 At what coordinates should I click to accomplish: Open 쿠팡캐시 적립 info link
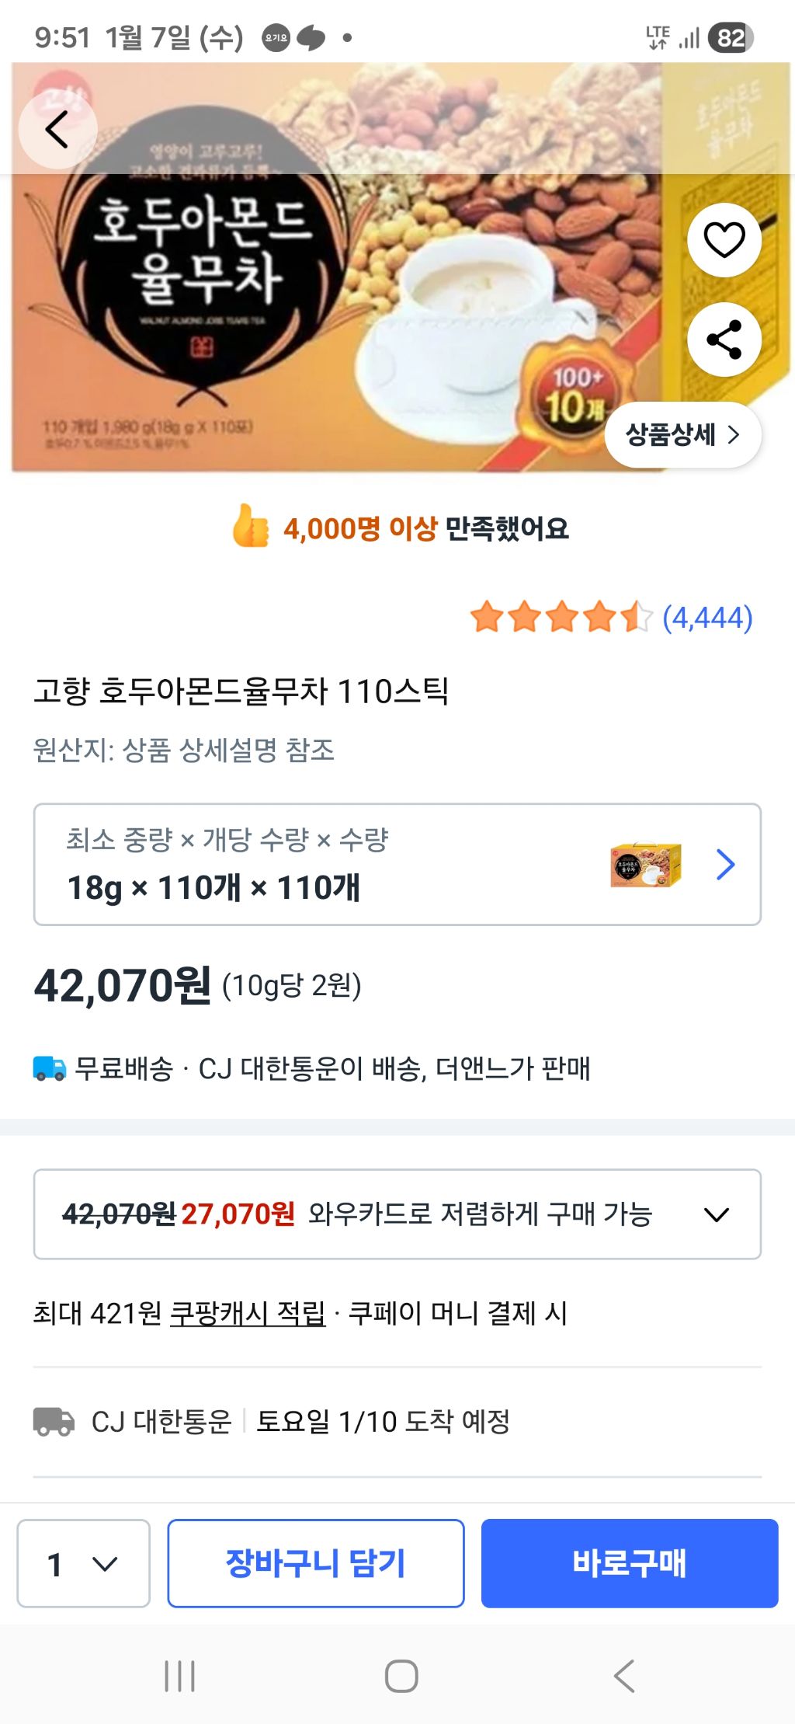coord(248,1313)
